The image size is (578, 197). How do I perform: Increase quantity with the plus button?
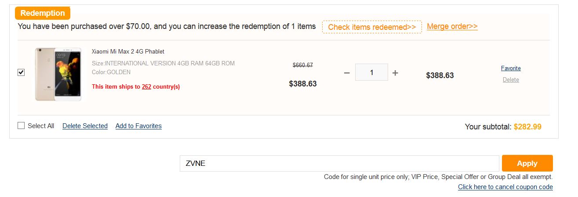[395, 73]
